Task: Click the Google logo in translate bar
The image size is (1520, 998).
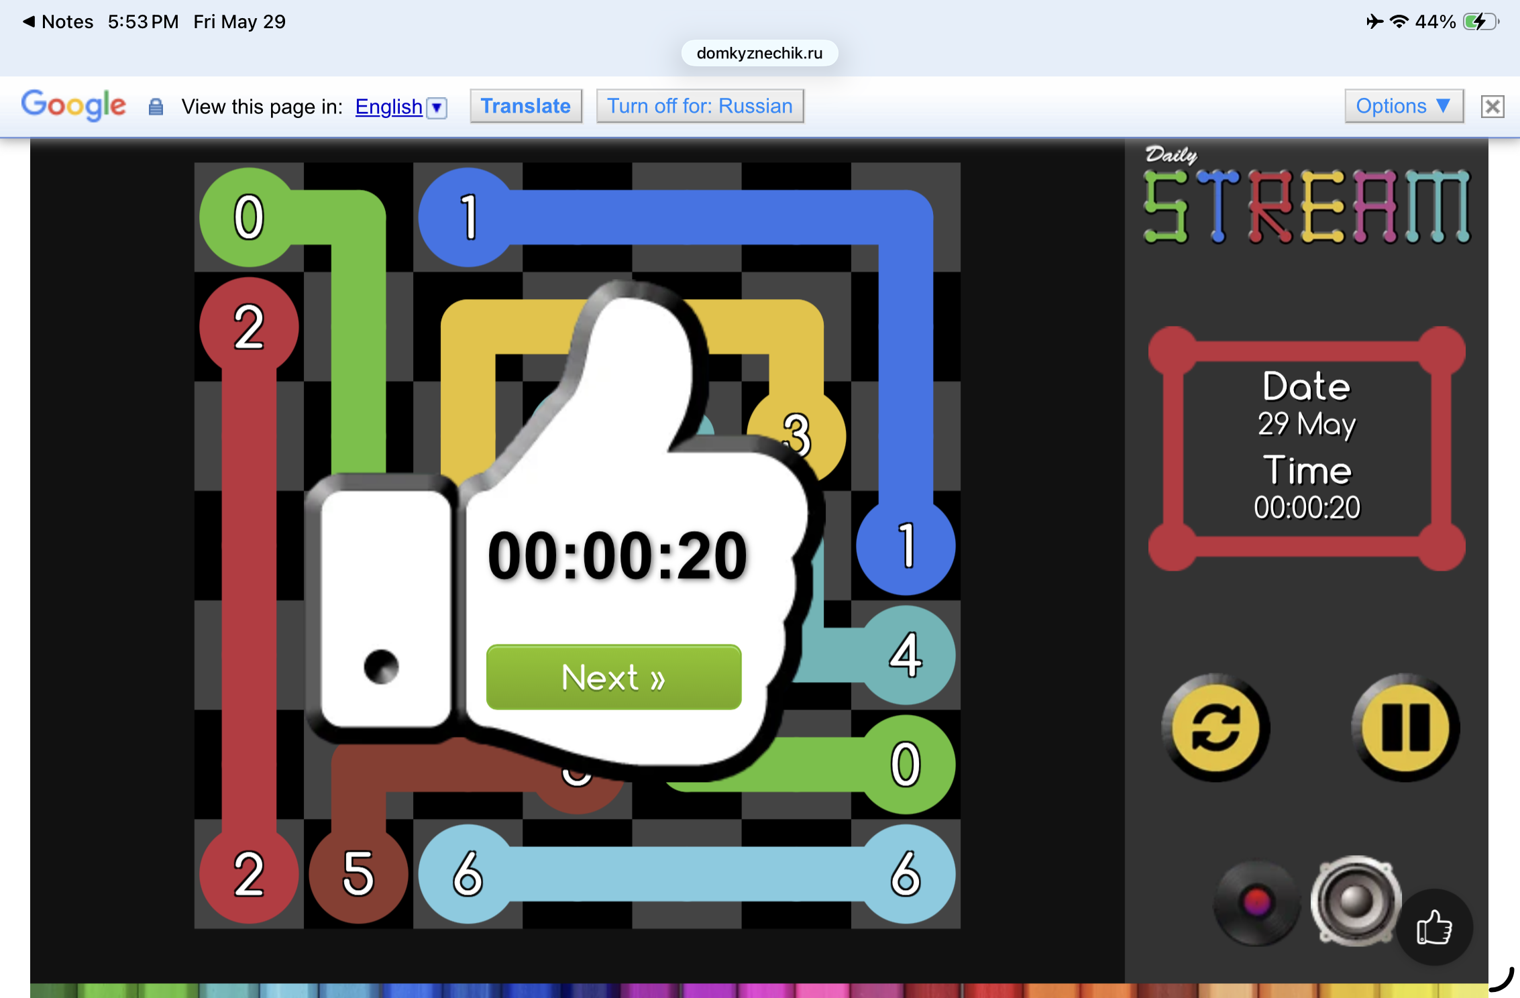Action: coord(73,105)
